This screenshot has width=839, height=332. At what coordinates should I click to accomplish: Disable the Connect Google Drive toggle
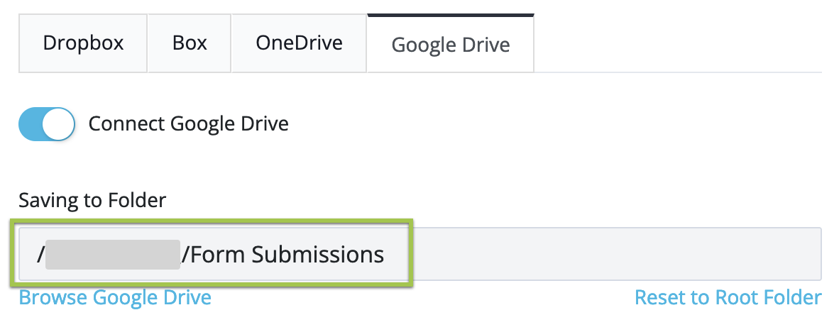[x=47, y=124]
